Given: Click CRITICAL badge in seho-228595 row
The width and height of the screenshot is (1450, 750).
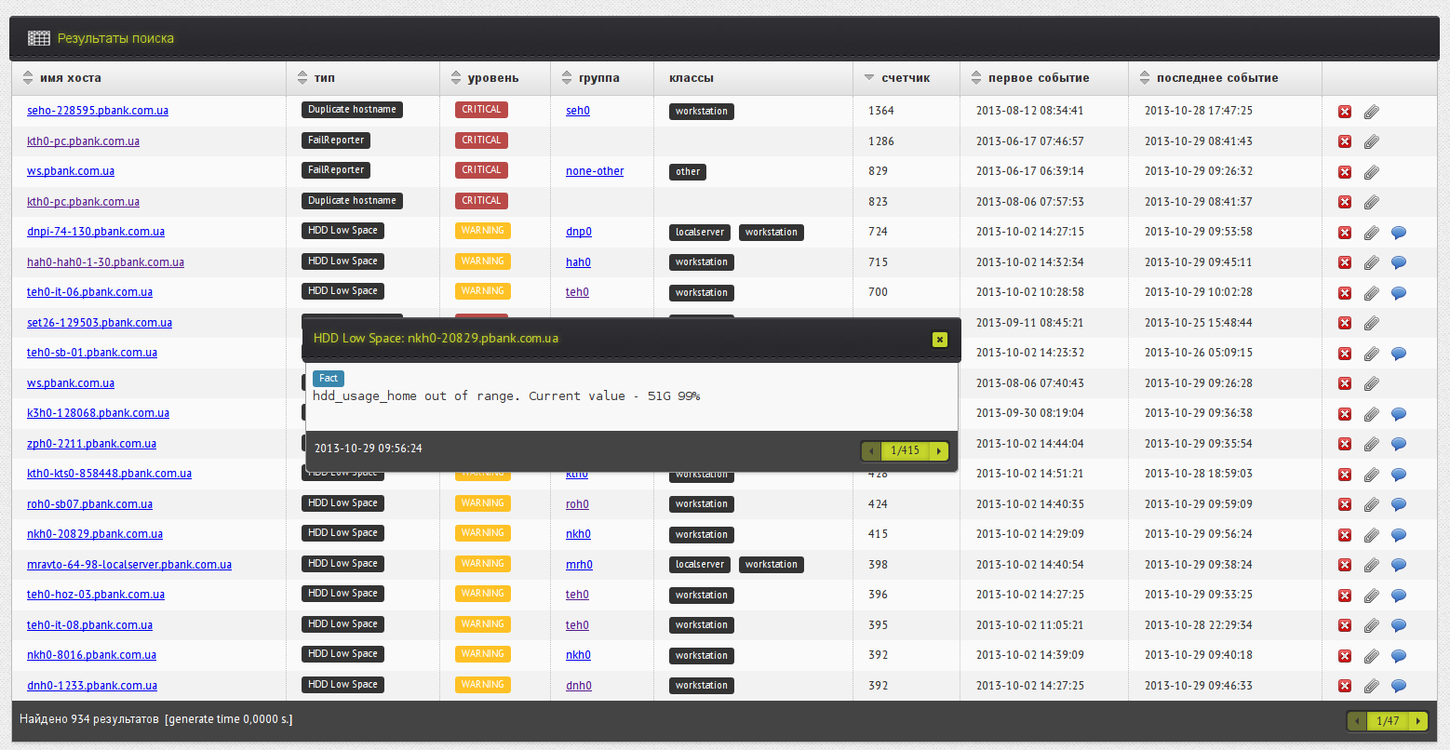Looking at the screenshot, I should (481, 110).
